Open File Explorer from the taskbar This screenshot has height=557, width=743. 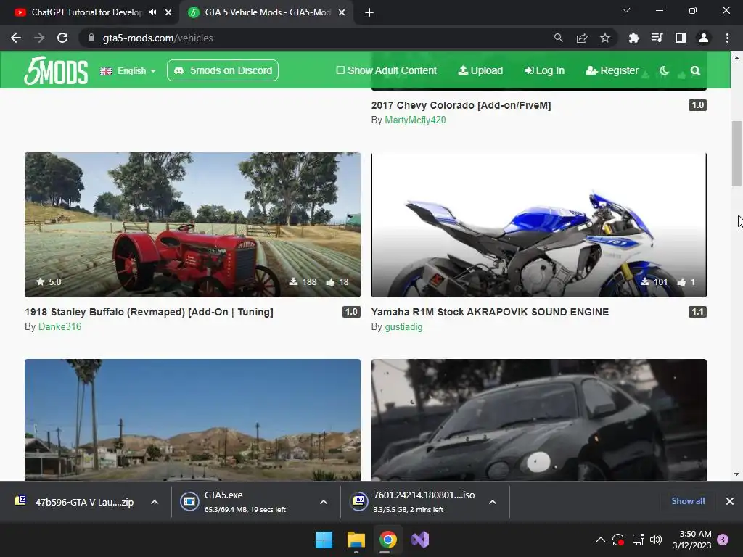pyautogui.click(x=356, y=540)
